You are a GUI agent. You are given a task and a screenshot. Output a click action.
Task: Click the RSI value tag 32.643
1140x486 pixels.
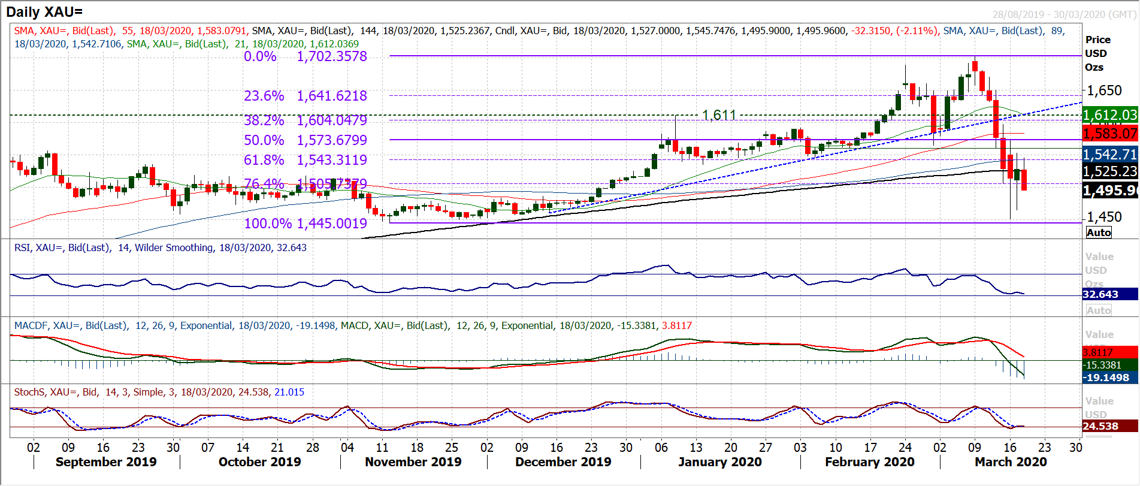pyautogui.click(x=1110, y=294)
